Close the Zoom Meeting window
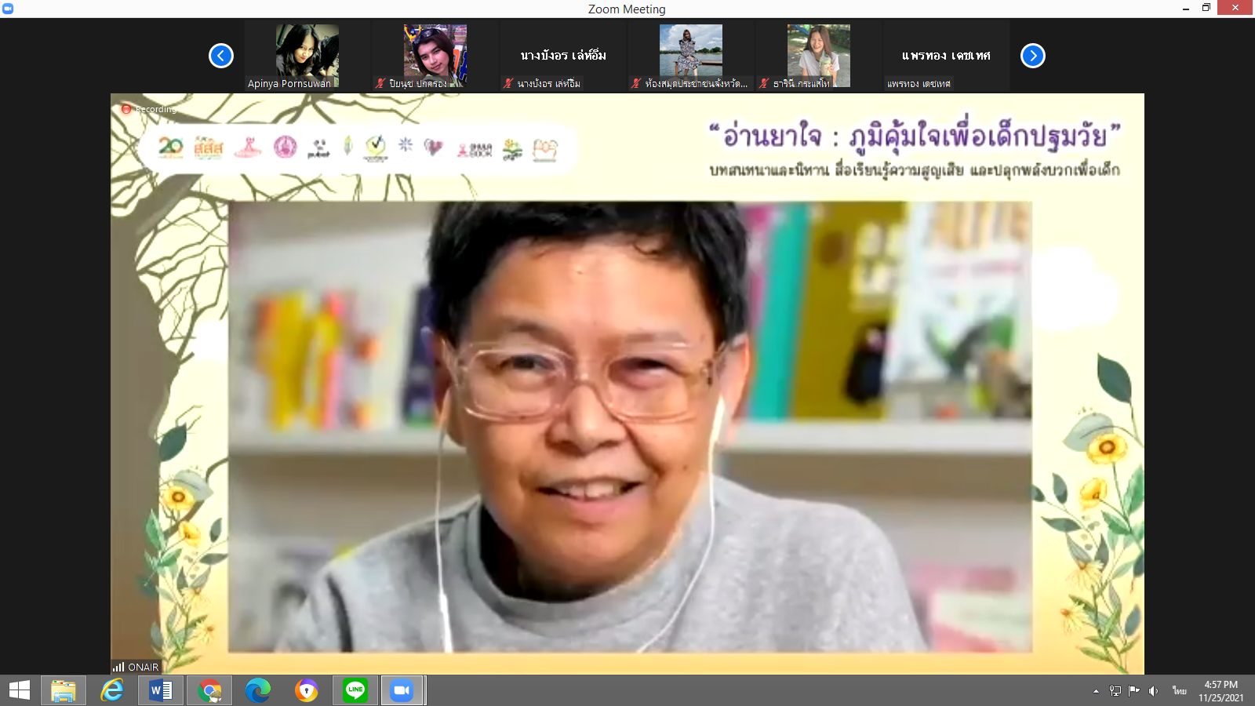This screenshot has height=706, width=1255. 1235,9
